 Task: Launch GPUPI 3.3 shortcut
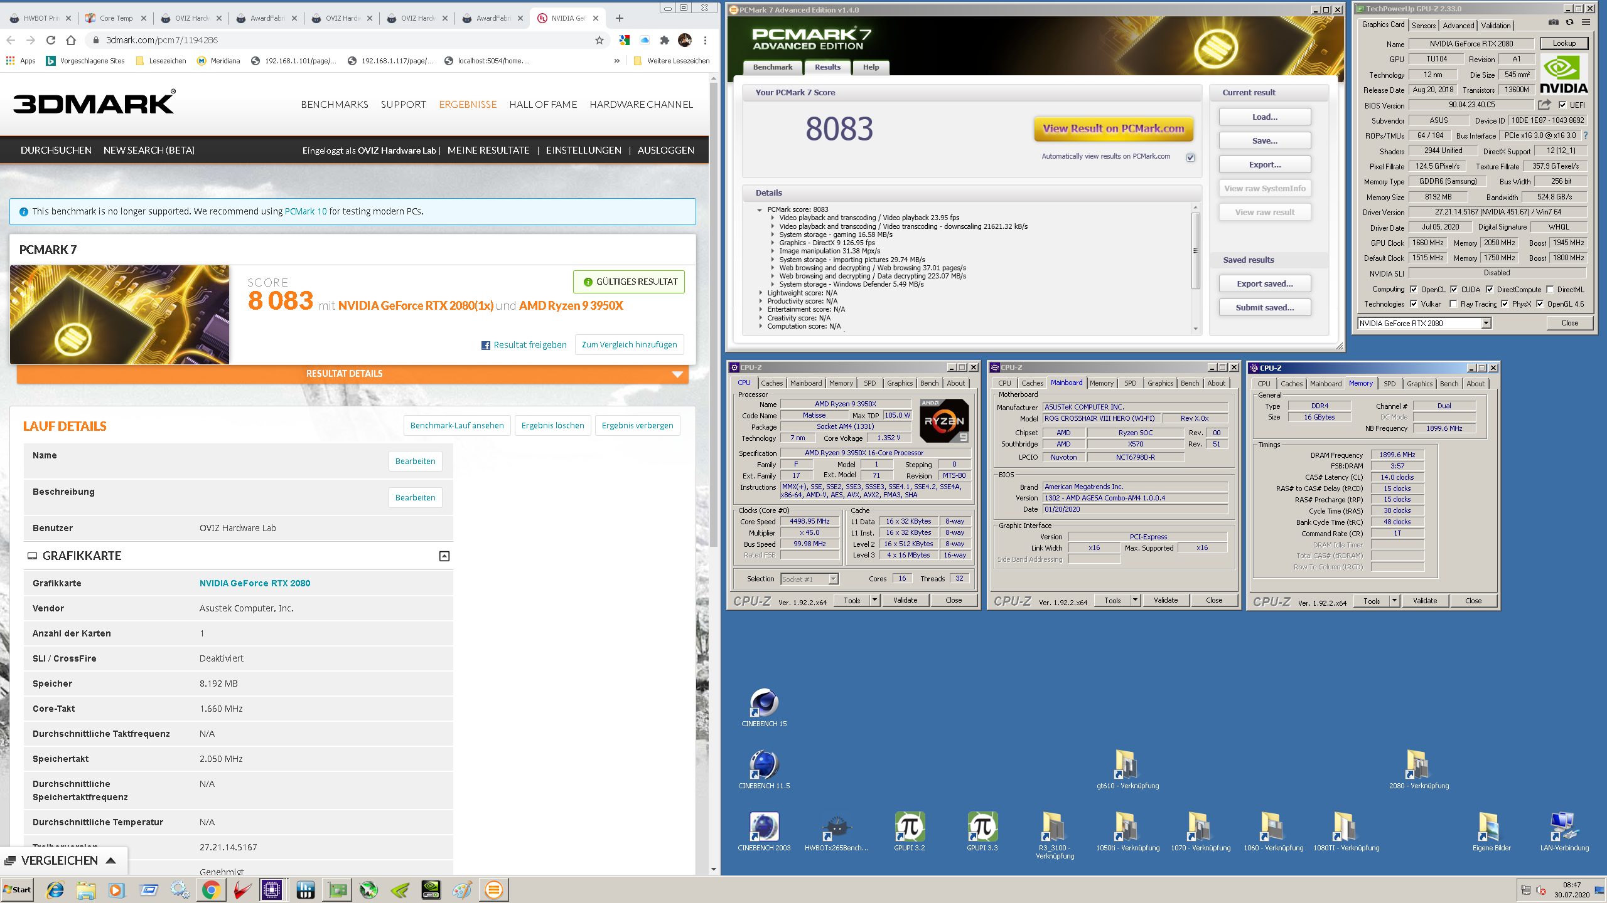[982, 832]
